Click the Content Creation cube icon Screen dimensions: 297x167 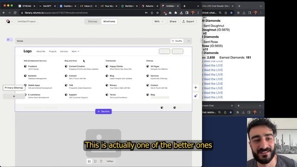(66, 66)
